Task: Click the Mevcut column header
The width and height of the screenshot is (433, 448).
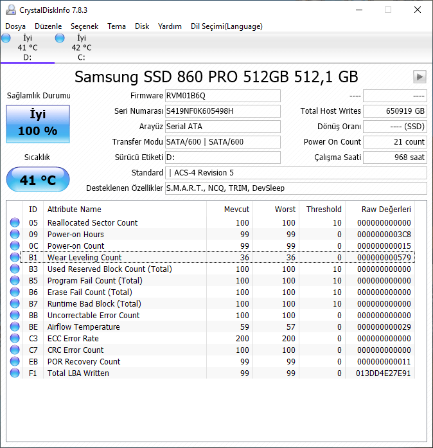Action: tap(229, 210)
